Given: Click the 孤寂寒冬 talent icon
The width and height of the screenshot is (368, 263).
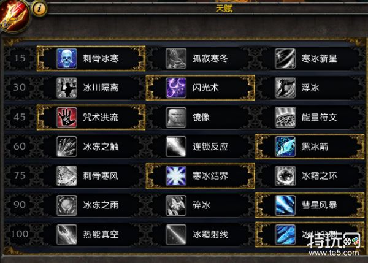Looking at the screenshot, I should 176,59.
